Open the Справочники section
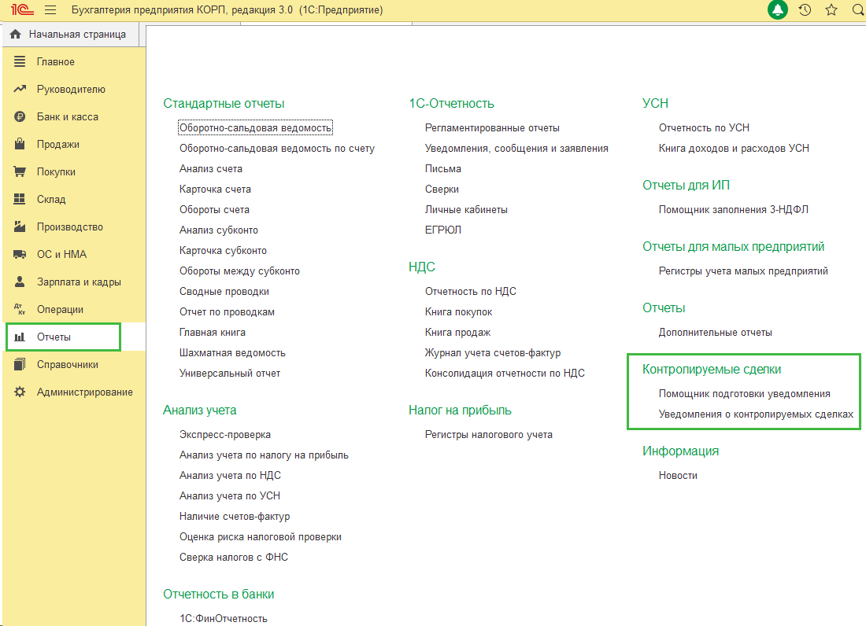 click(68, 365)
